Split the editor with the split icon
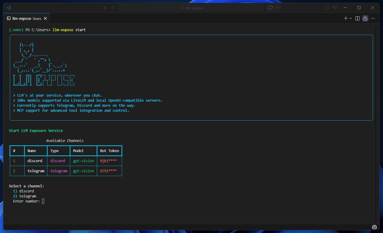 click(x=358, y=18)
